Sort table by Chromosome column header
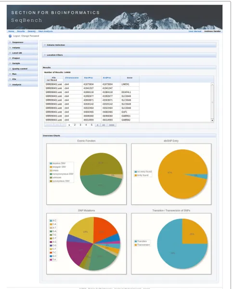Image resolution: width=232 pixels, height=289 pixels. coord(72,78)
